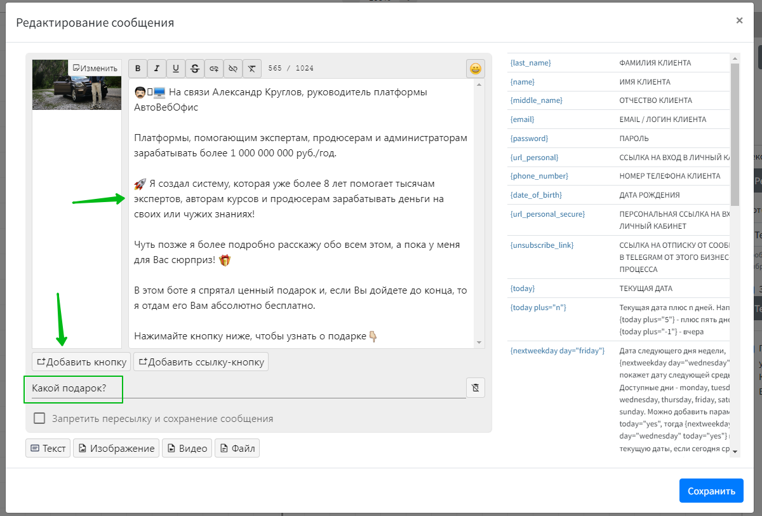Clear text formatting

[252, 69]
